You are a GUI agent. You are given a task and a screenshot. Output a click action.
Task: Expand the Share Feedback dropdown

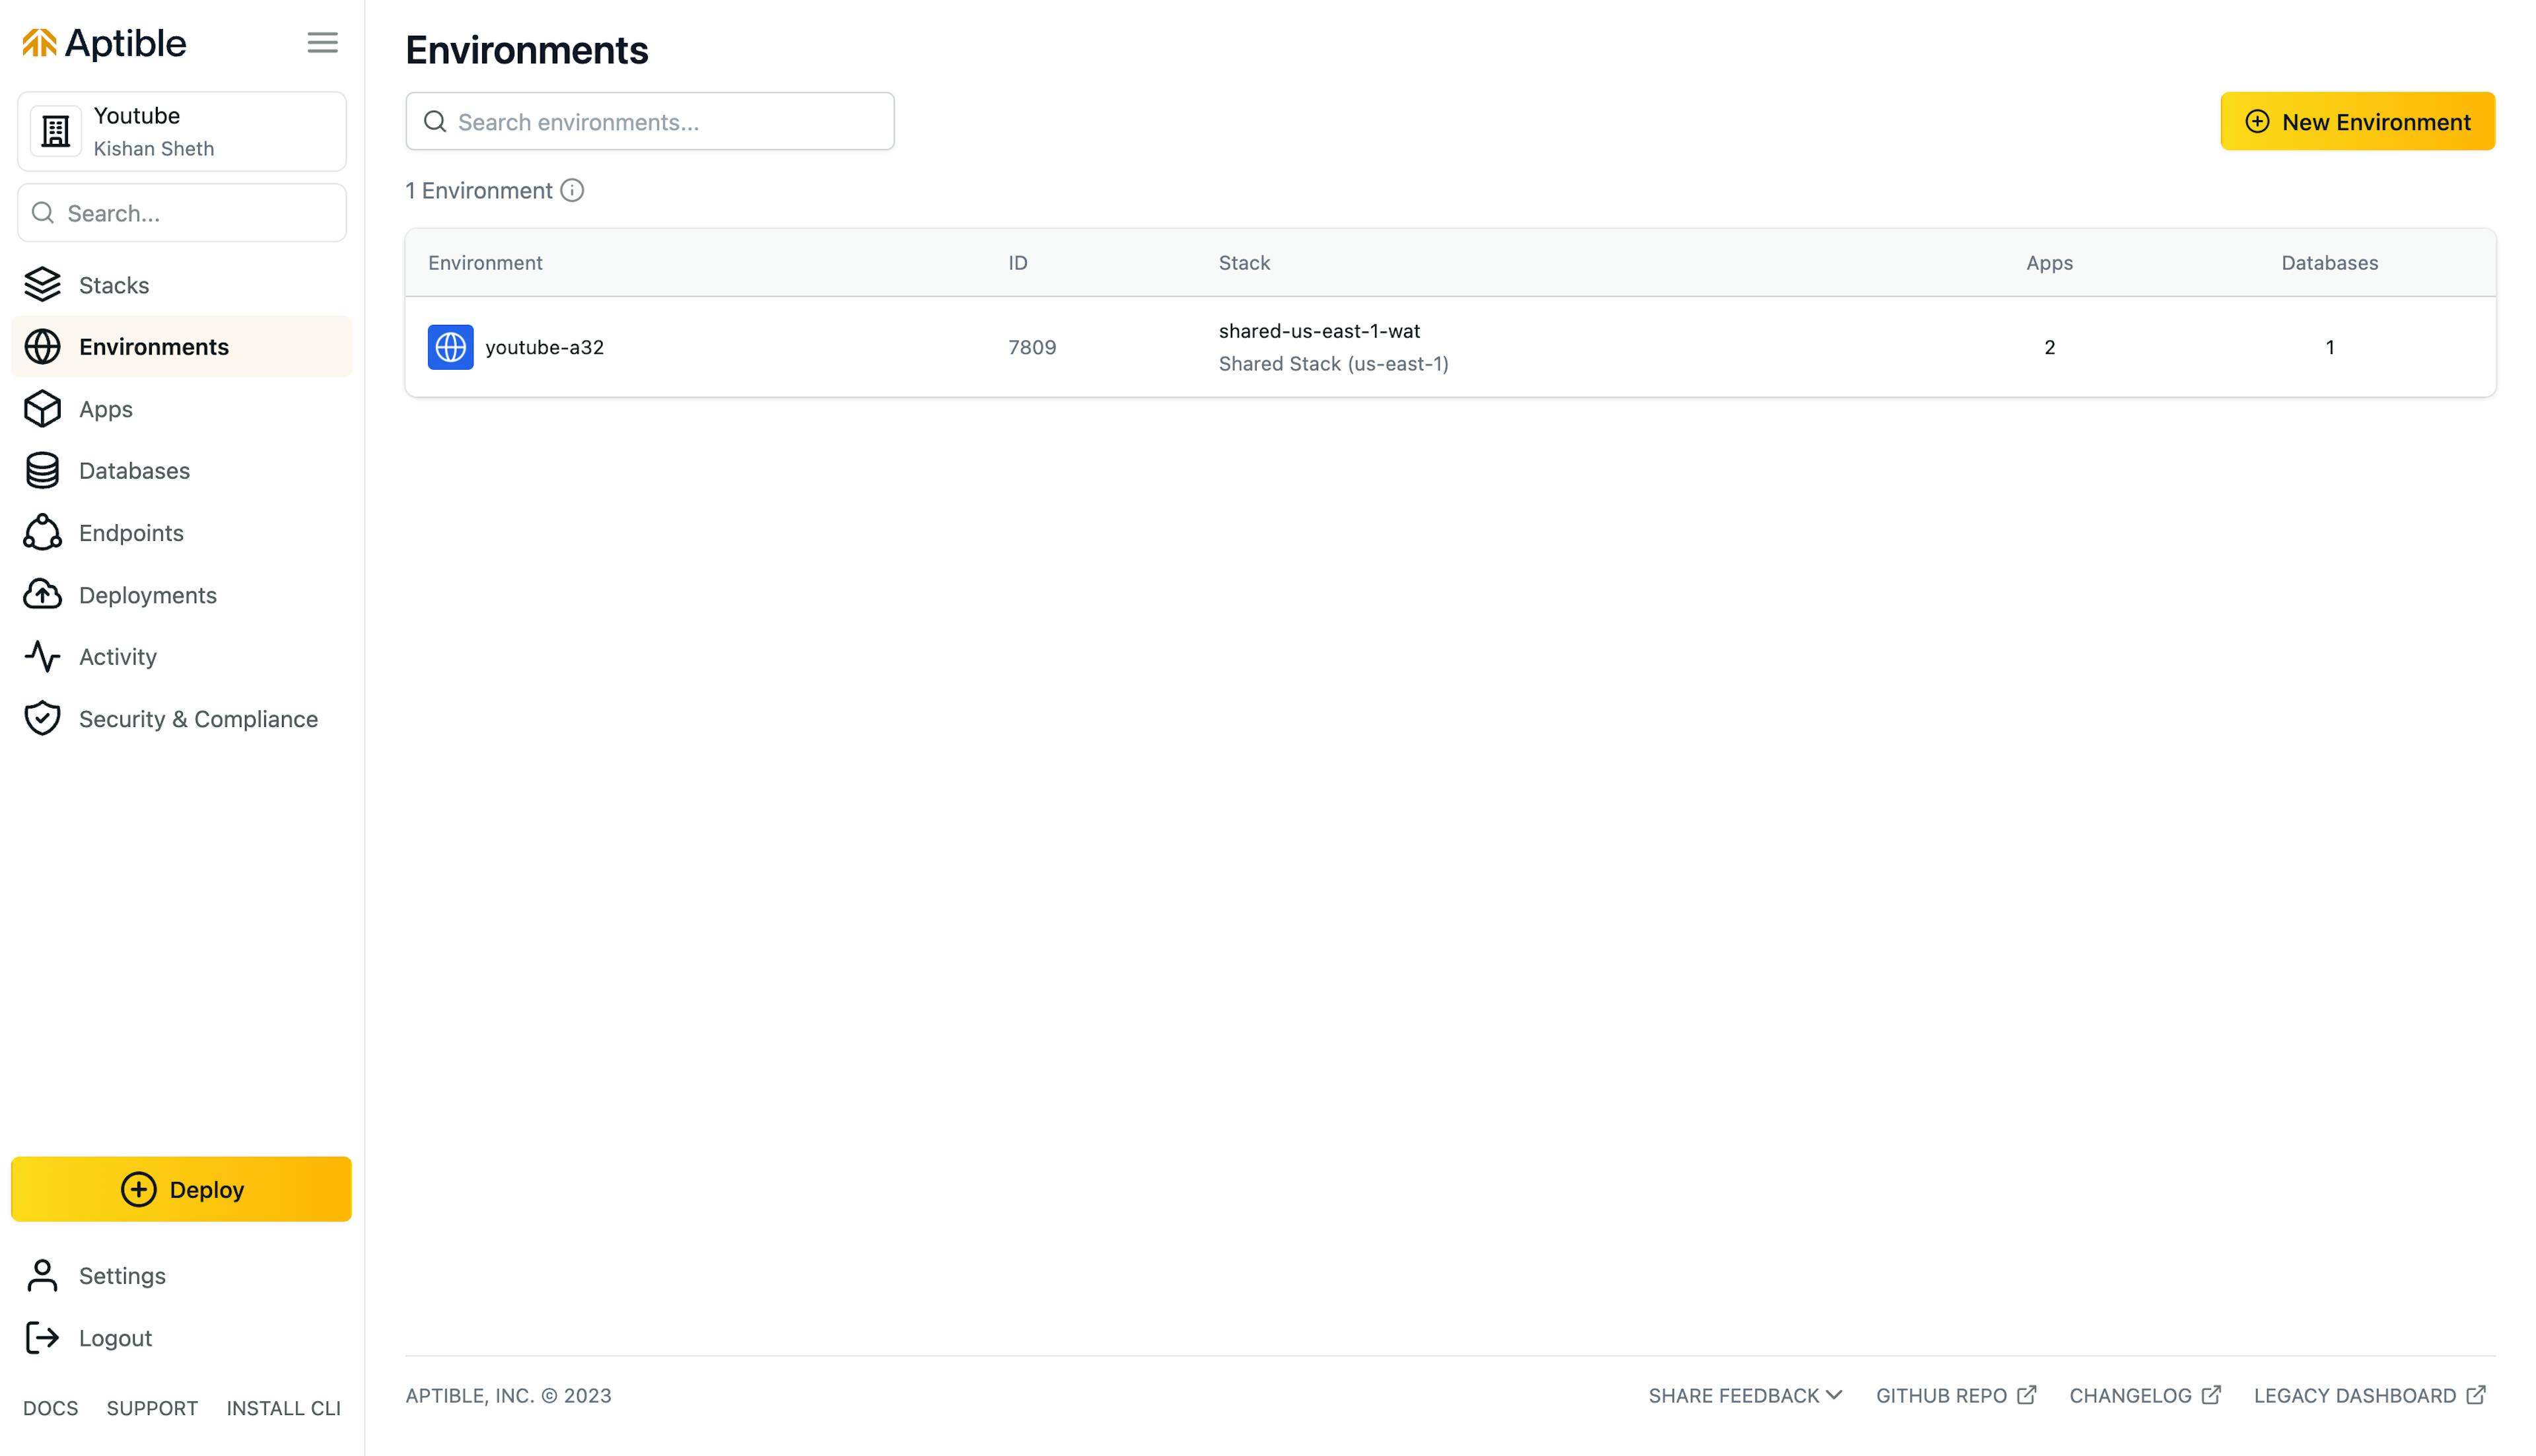(1744, 1396)
